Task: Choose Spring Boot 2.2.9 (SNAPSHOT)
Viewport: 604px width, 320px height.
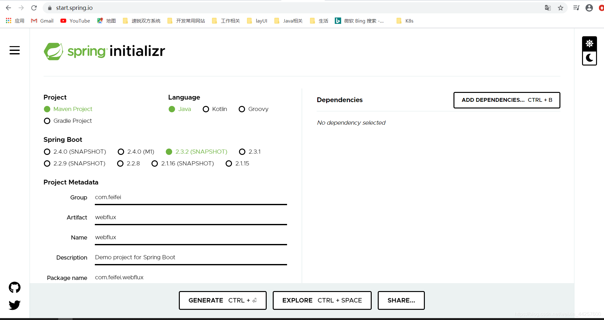Action: (74, 163)
